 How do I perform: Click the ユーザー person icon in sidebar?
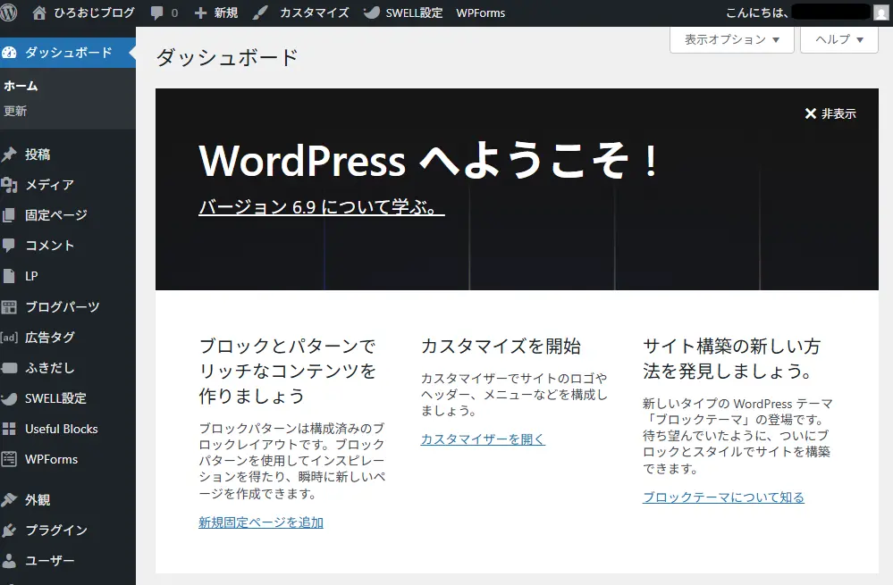[10, 561]
